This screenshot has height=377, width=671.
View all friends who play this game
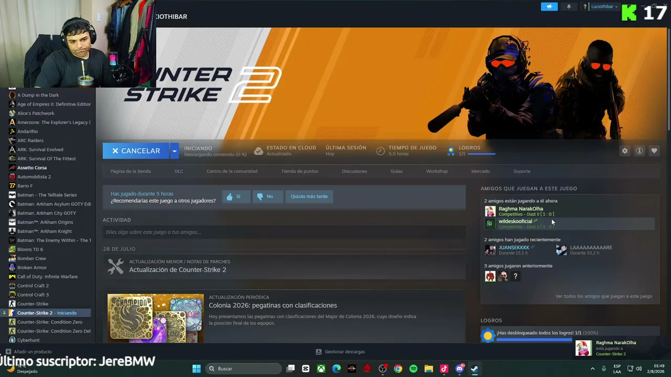pyautogui.click(x=604, y=296)
